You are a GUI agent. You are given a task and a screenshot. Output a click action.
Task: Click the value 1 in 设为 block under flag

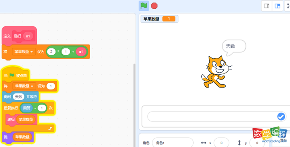(51, 86)
